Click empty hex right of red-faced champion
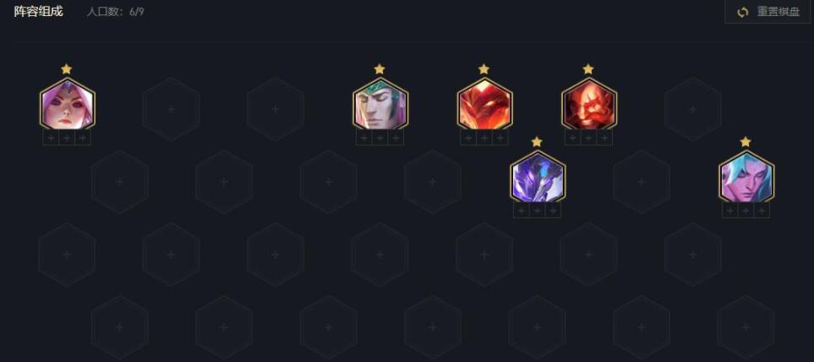Viewport: 814px width, 362px height. tap(692, 109)
